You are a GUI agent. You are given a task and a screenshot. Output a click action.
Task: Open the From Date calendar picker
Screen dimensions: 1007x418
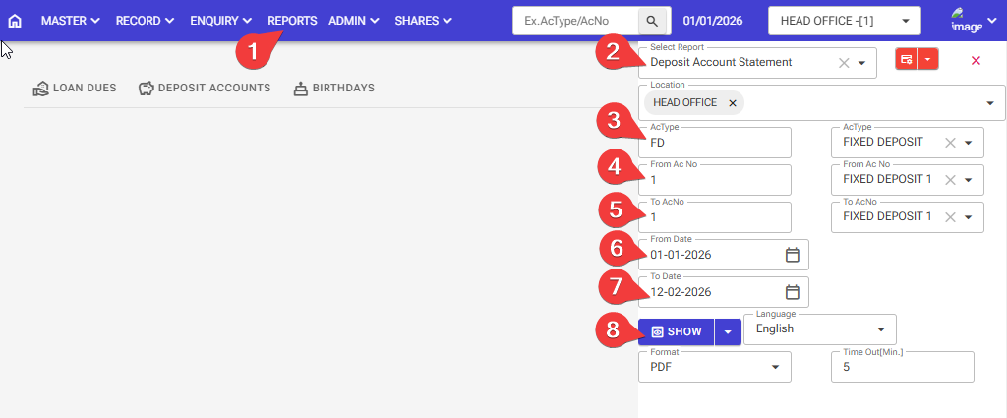click(793, 255)
